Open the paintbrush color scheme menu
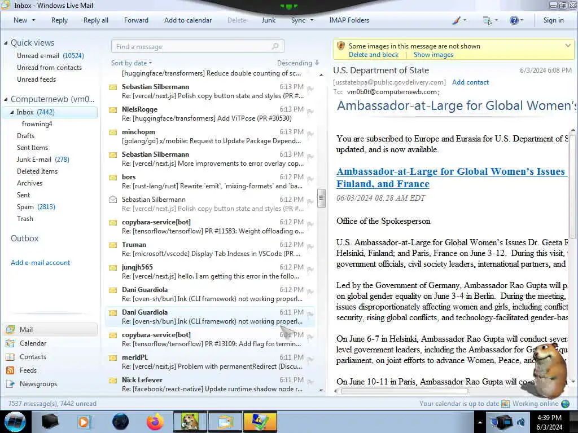 [x=458, y=20]
